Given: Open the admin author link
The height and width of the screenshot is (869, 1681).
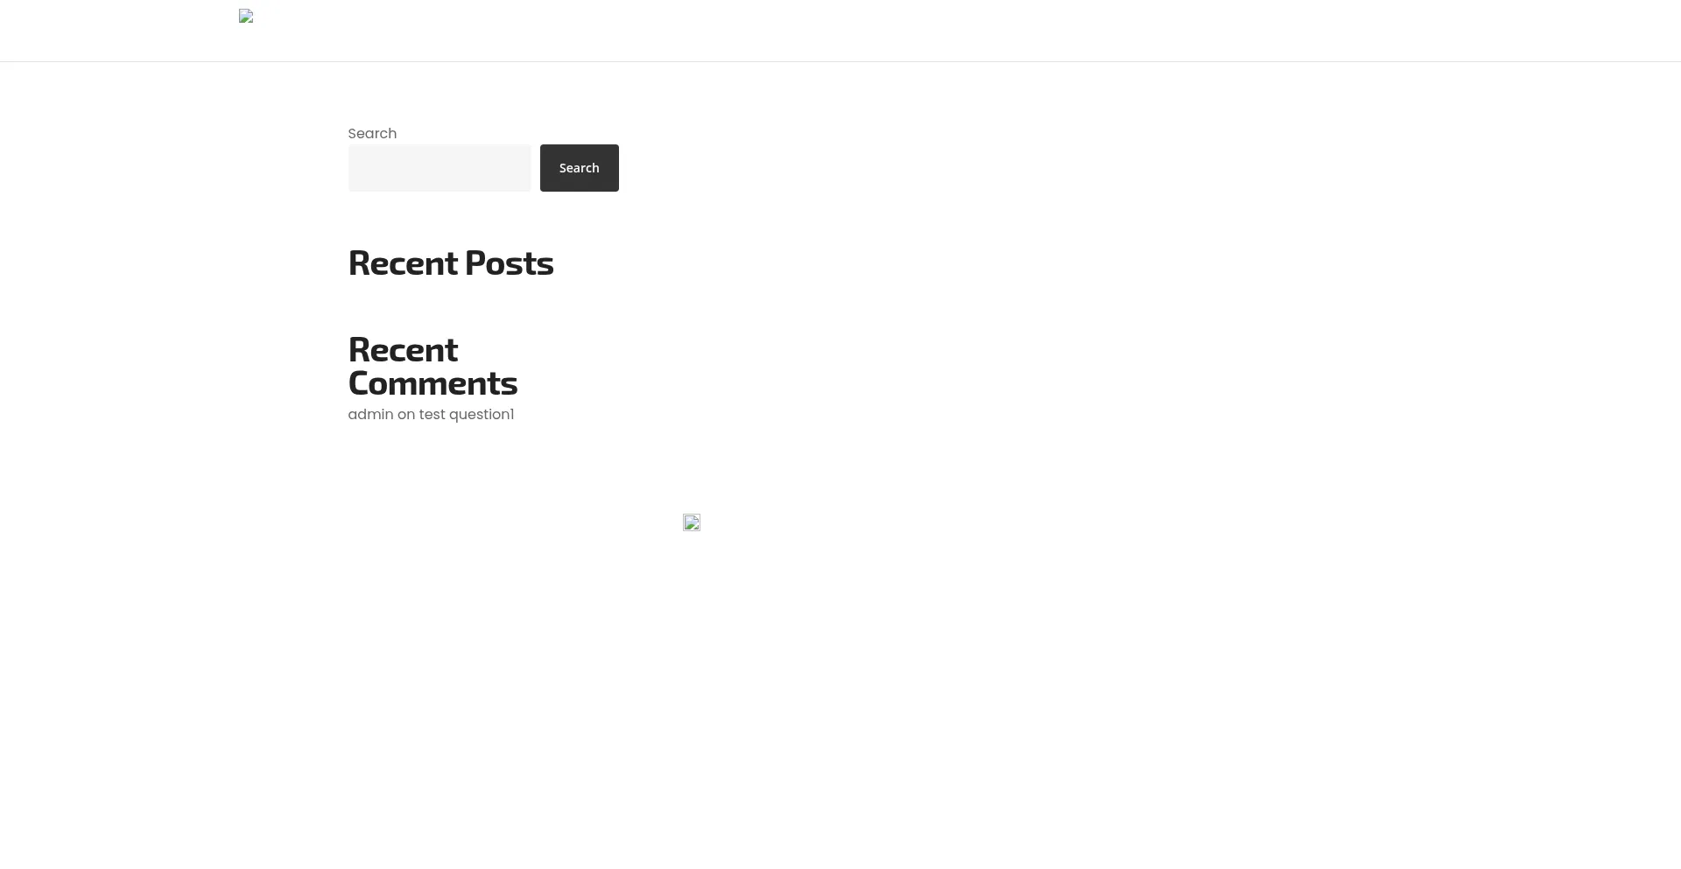Looking at the screenshot, I should point(370,415).
